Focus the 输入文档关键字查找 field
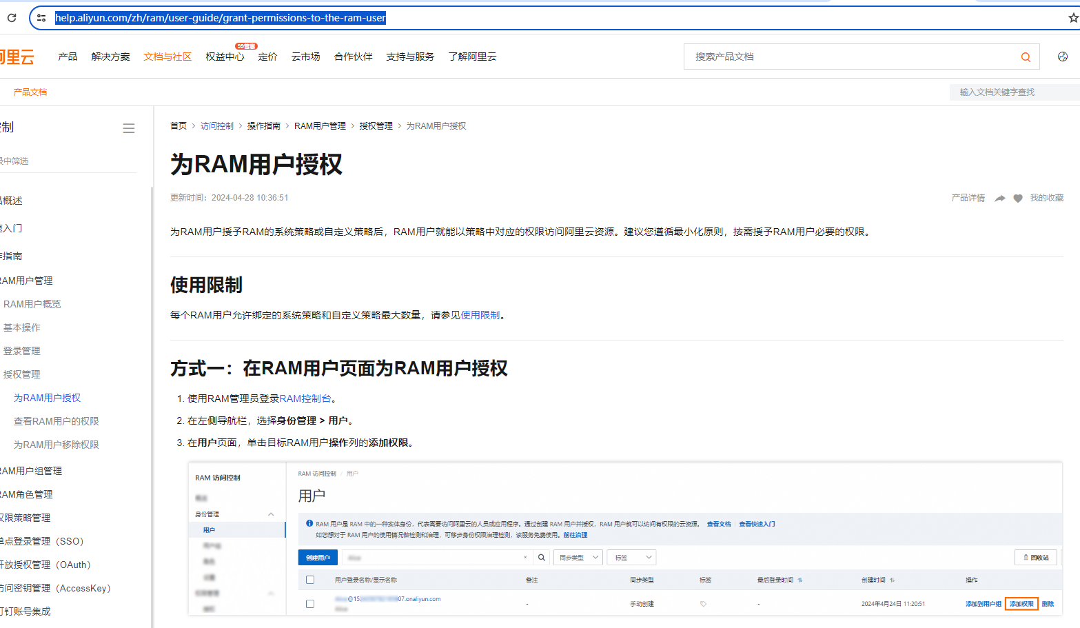Viewport: 1080px width, 628px height. [x=1015, y=92]
